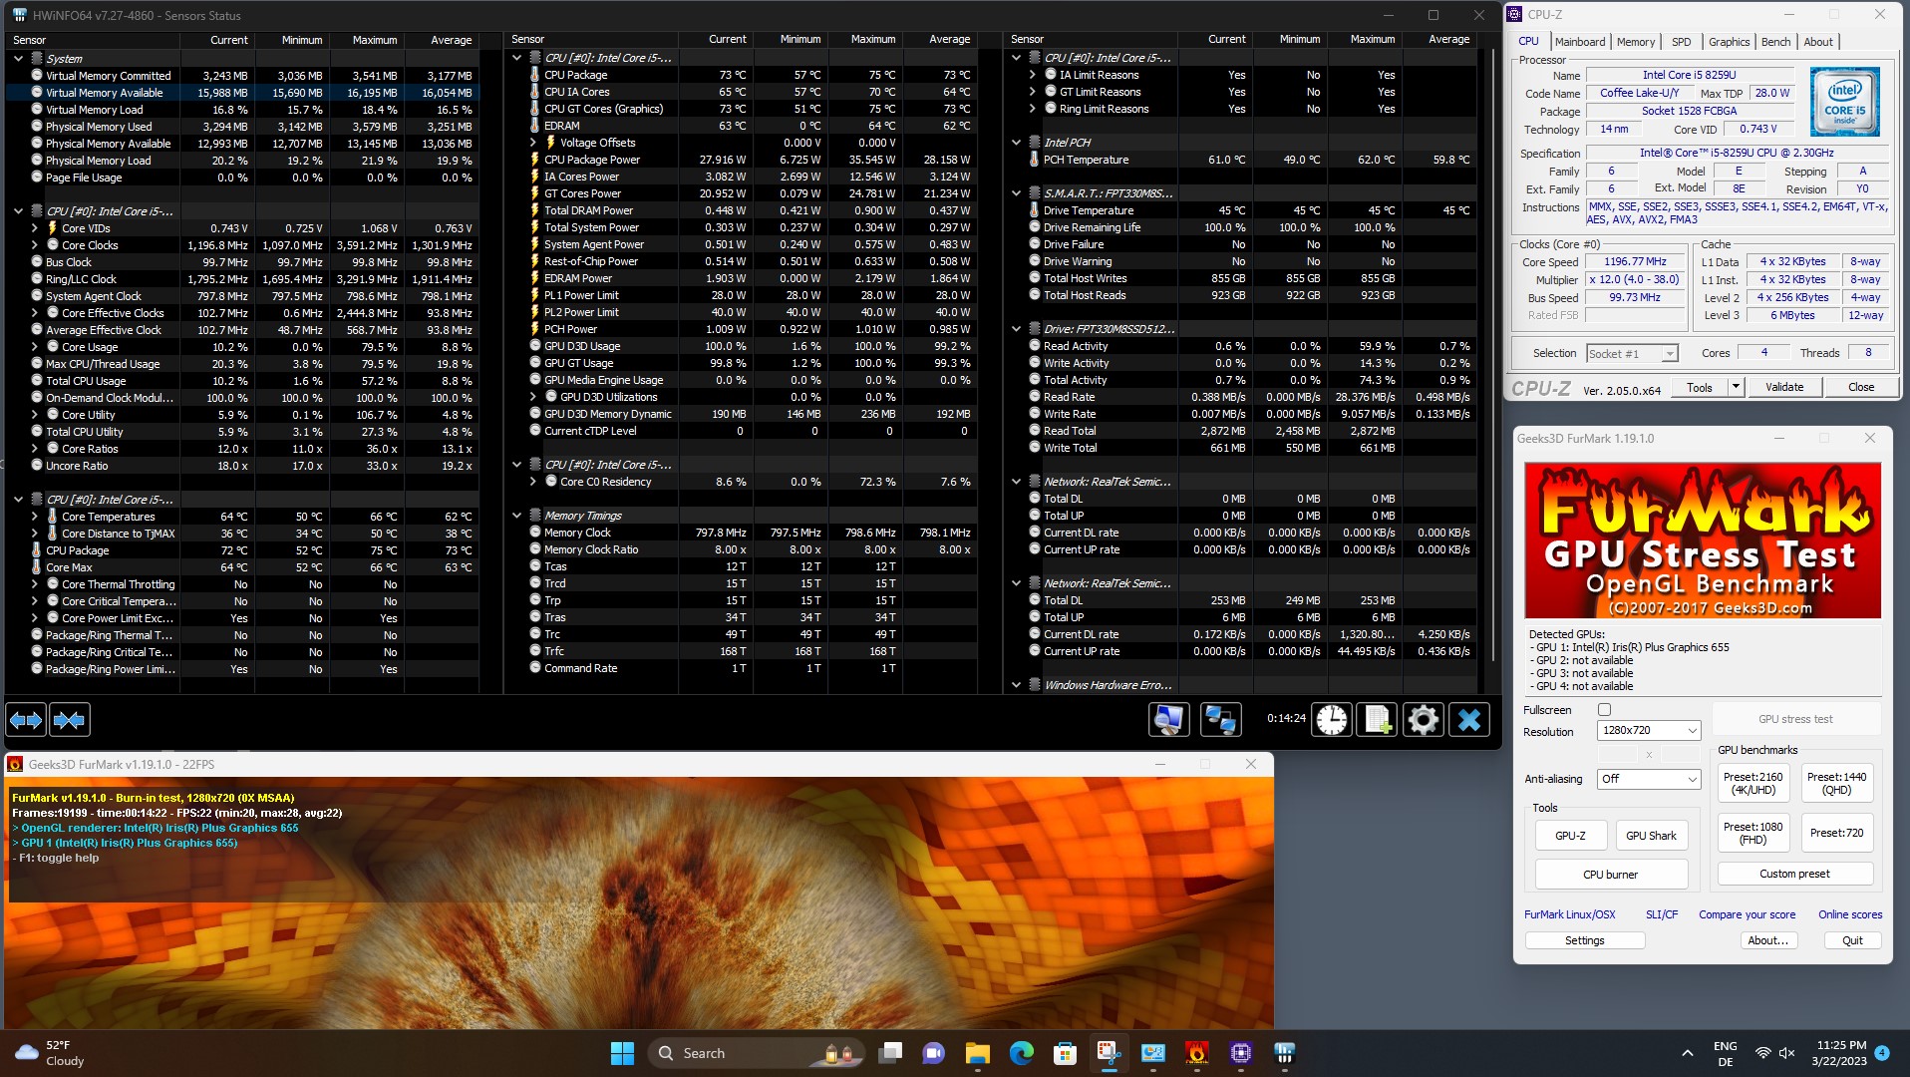
Task: Click the Intel Core i5 logo in CPU-Z
Action: [x=1844, y=102]
